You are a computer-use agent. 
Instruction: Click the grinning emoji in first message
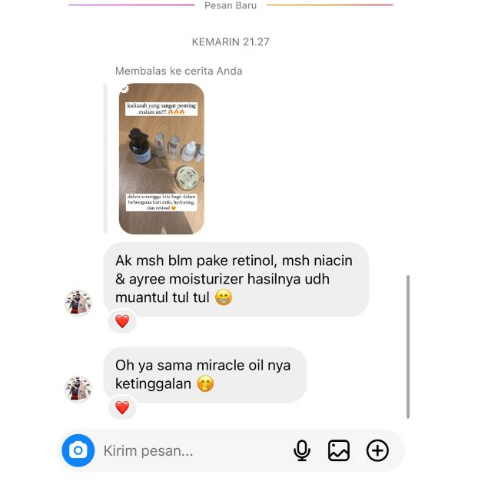(224, 297)
